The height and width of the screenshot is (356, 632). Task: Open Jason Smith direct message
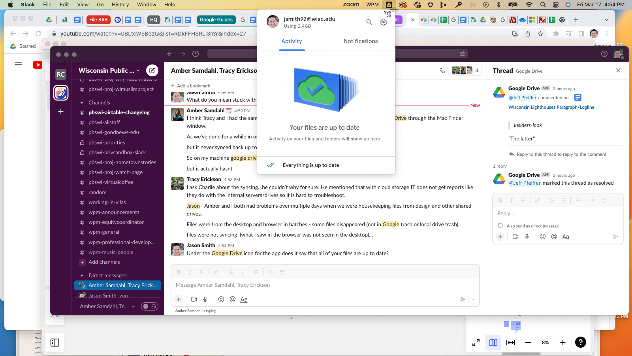click(102, 295)
